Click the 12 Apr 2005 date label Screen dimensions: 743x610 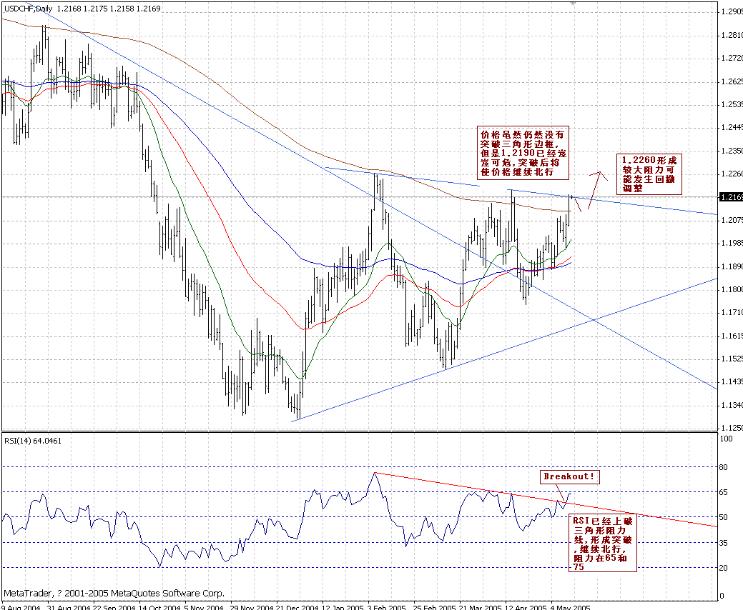coord(526,606)
